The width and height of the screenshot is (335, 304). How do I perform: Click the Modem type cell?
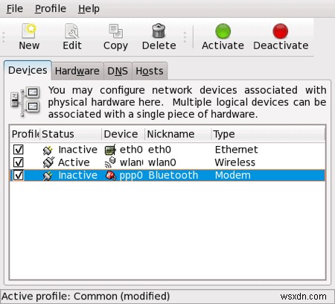coord(233,175)
